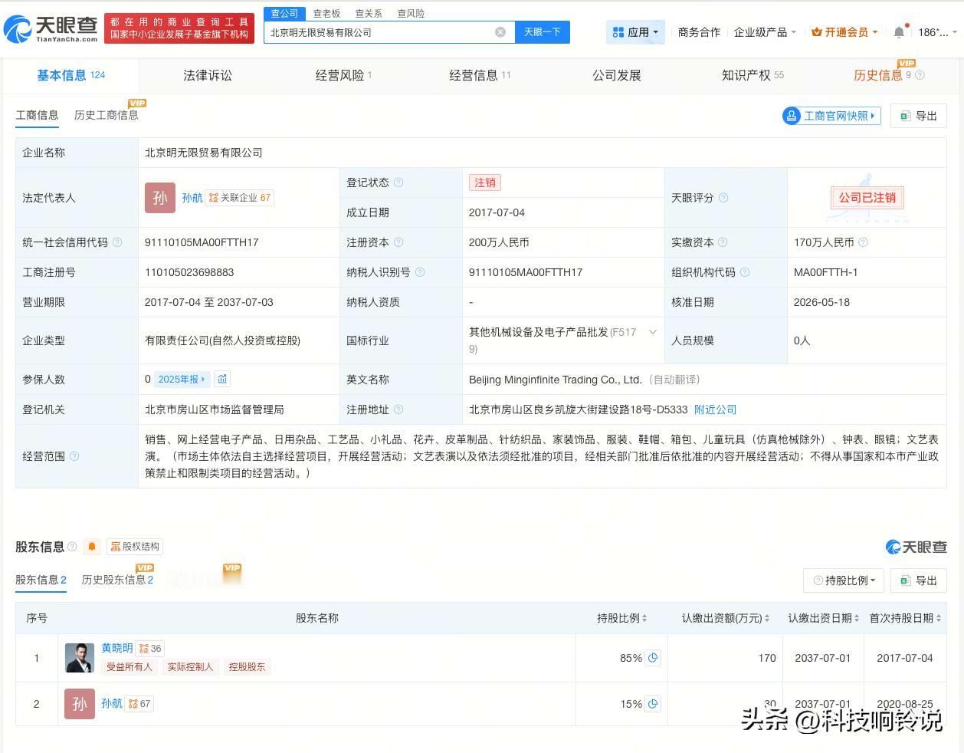
Task: Click the help icon beside 实缴资本
Action: pos(723,242)
